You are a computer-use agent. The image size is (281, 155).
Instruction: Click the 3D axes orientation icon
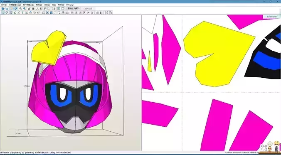point(37,9)
